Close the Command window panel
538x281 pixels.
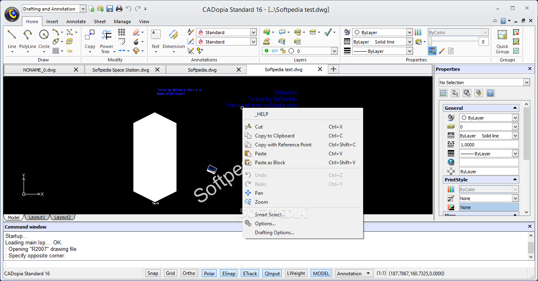[529, 227]
